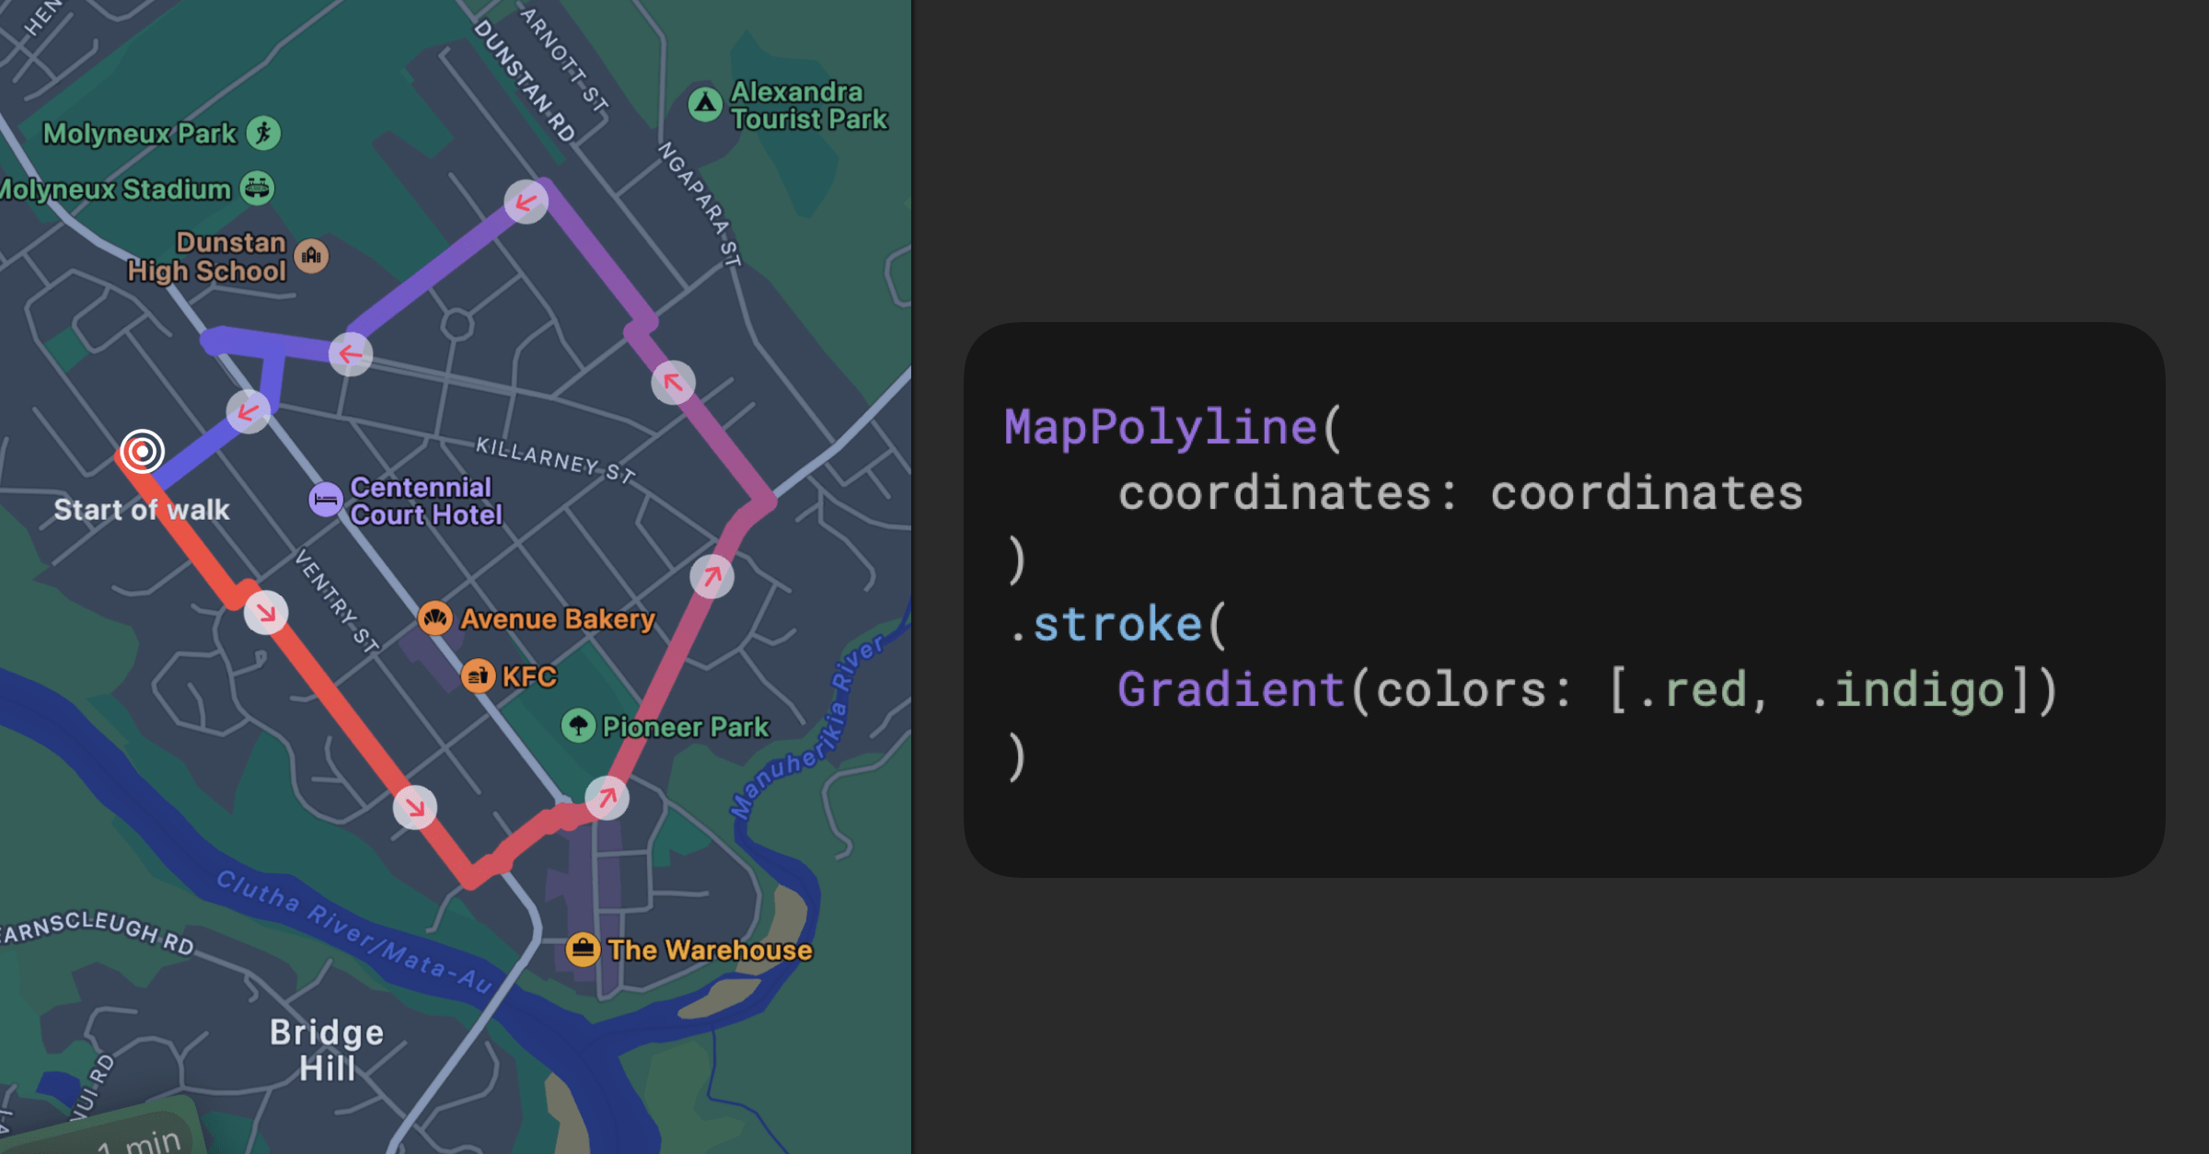This screenshot has height=1154, width=2209.
Task: Click the route arrow near Pioneer Park
Action: click(607, 797)
